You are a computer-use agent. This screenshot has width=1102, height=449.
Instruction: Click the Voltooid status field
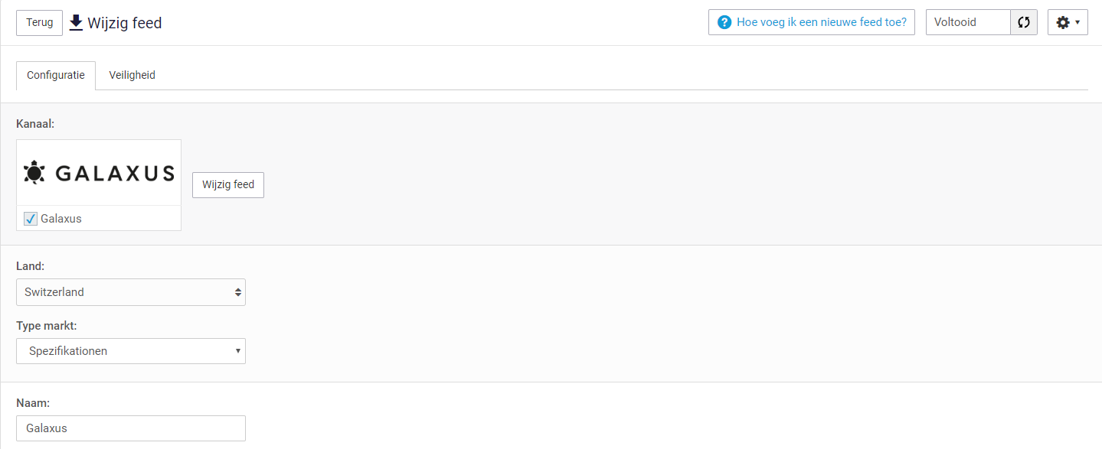point(968,22)
